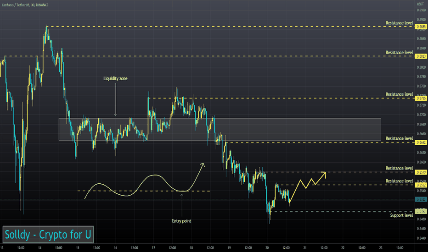Select the gray liquidity zone rectangle
428x252 pixels.
point(220,129)
